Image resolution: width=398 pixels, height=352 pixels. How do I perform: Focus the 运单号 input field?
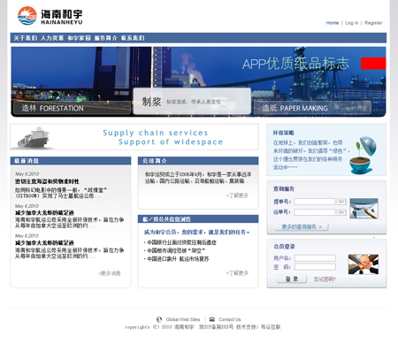(314, 212)
